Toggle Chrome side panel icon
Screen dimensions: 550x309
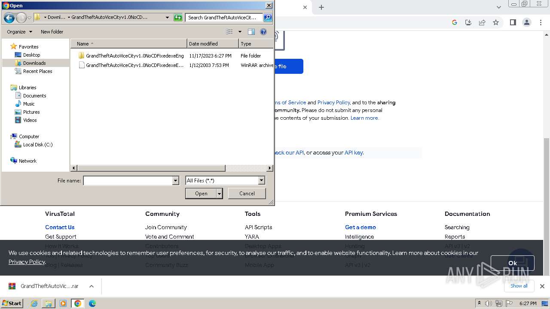(x=513, y=22)
